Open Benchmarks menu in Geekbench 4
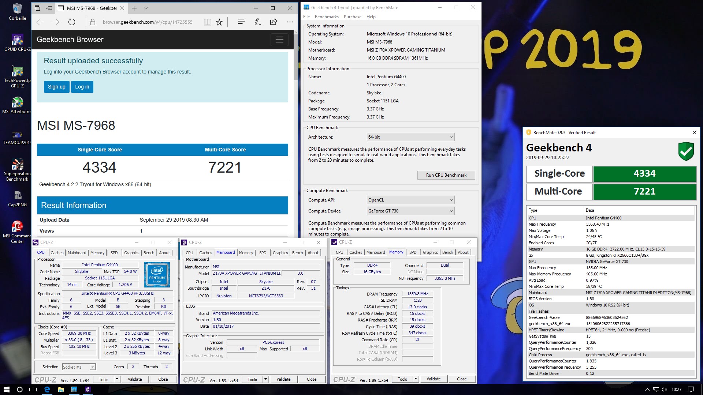Image resolution: width=703 pixels, height=395 pixels. pyautogui.click(x=327, y=17)
